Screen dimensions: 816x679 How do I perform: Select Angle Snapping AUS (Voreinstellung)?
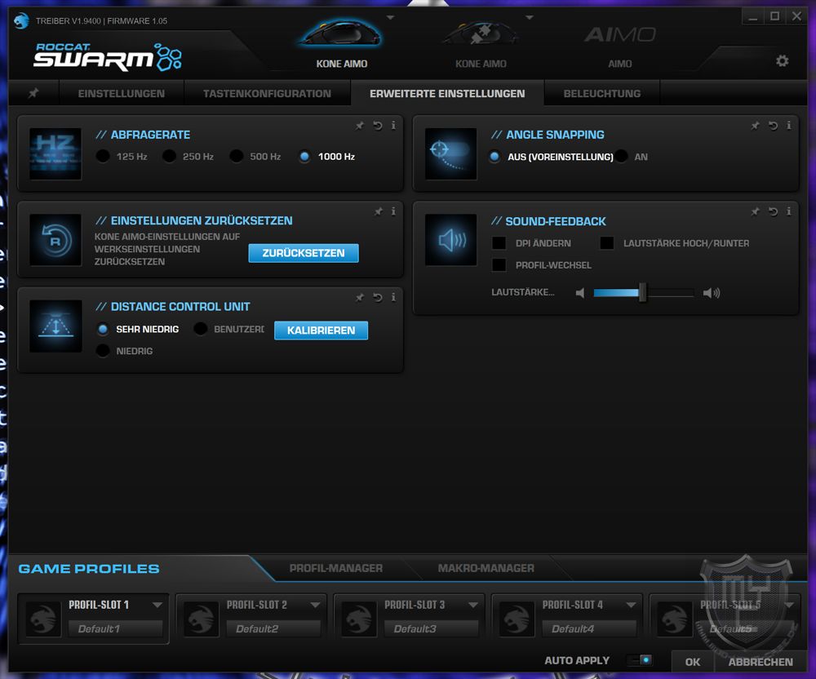pyautogui.click(x=494, y=157)
